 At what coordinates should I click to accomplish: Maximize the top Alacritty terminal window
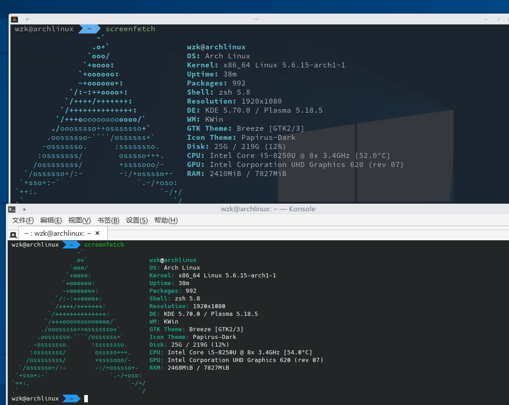coord(499,19)
